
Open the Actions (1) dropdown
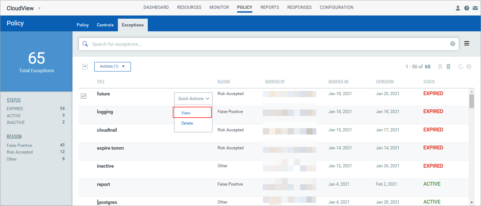point(113,67)
